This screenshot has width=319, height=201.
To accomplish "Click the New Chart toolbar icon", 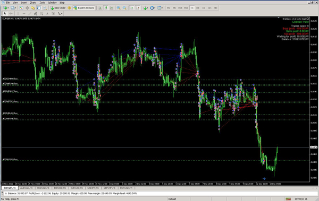I will pos(5,8).
